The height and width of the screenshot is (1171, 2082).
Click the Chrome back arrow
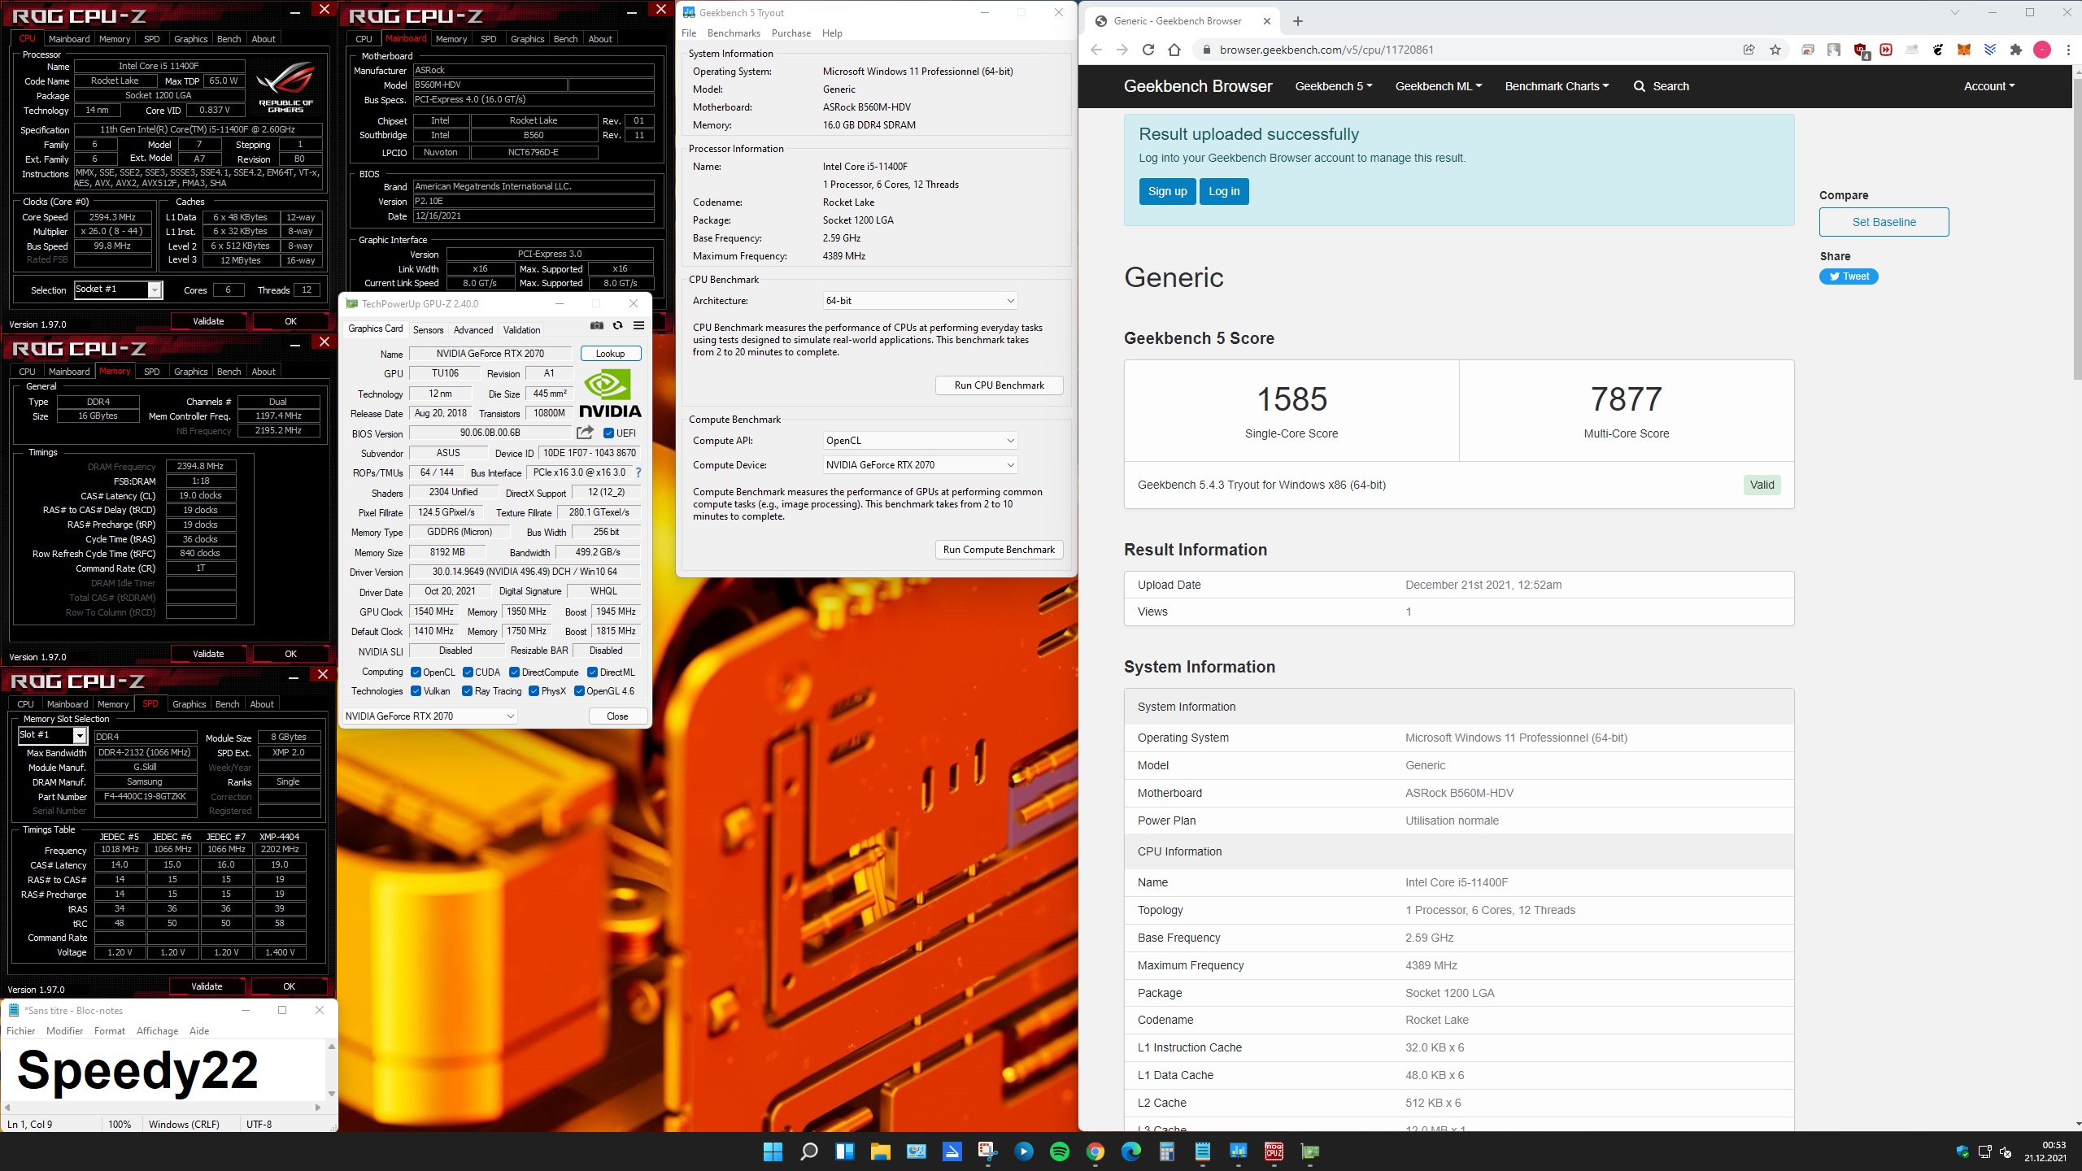pos(1096,50)
